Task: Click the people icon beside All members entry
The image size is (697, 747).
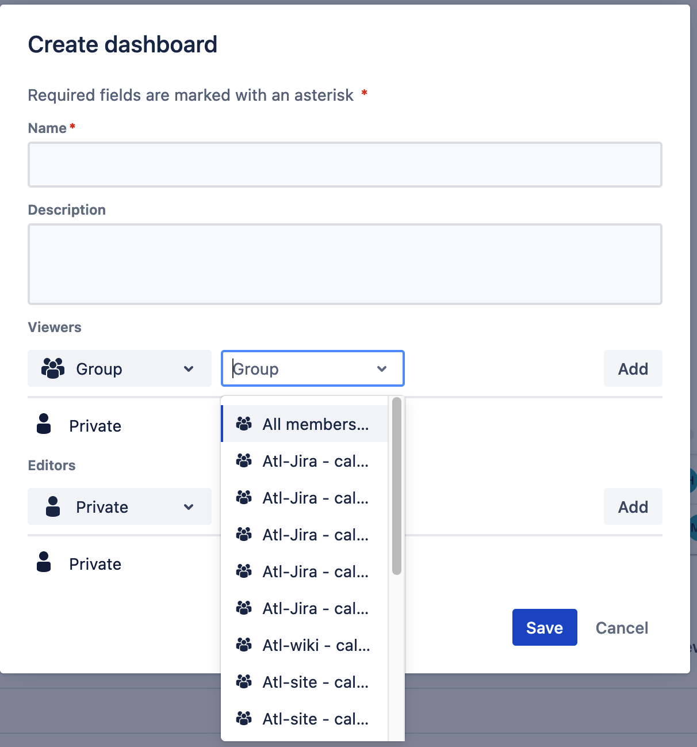Action: (244, 423)
